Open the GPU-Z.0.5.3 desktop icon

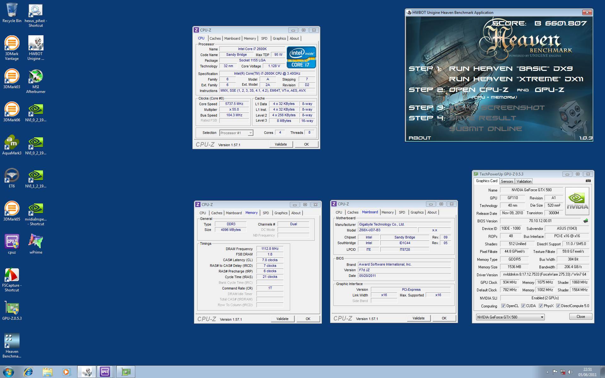pyautogui.click(x=12, y=310)
